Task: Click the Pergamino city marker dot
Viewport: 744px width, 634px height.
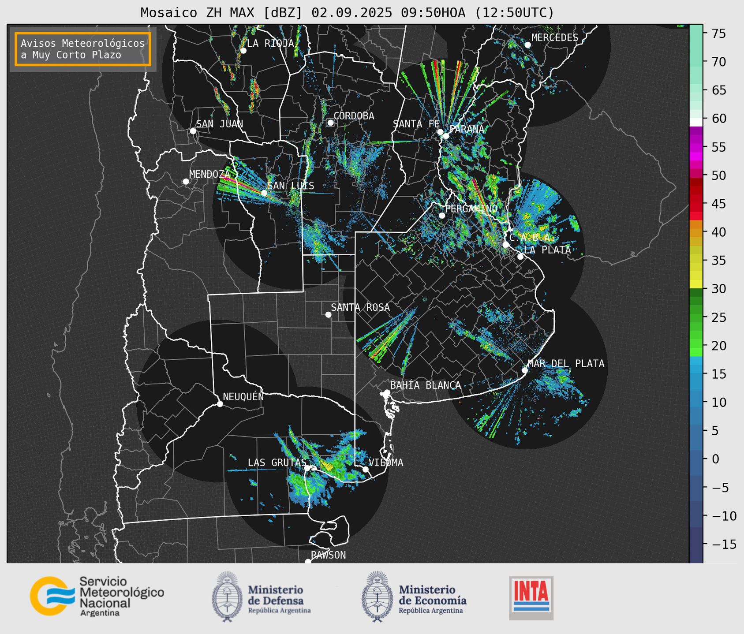Action: [442, 216]
